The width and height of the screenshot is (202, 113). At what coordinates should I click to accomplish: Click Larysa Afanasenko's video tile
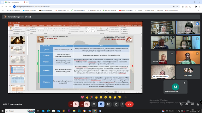pos(188,28)
